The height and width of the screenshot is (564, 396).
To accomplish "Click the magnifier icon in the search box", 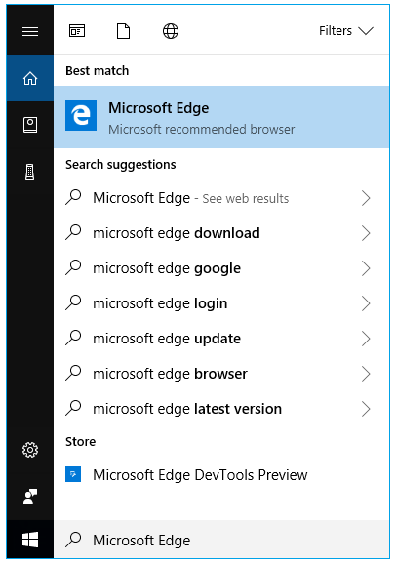I will click(73, 540).
